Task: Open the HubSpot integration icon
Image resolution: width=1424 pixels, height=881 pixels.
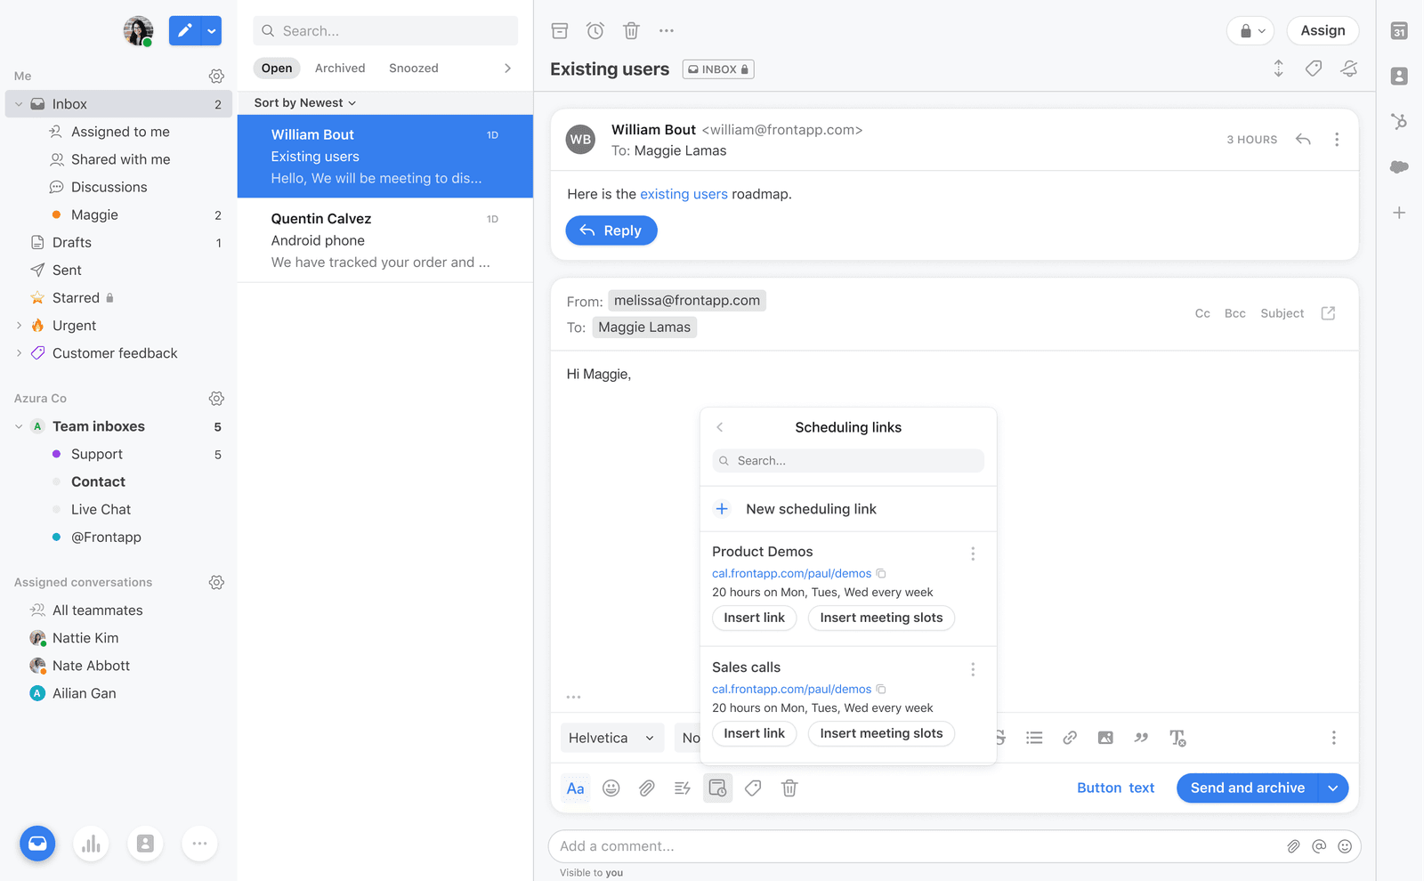Action: [1399, 122]
